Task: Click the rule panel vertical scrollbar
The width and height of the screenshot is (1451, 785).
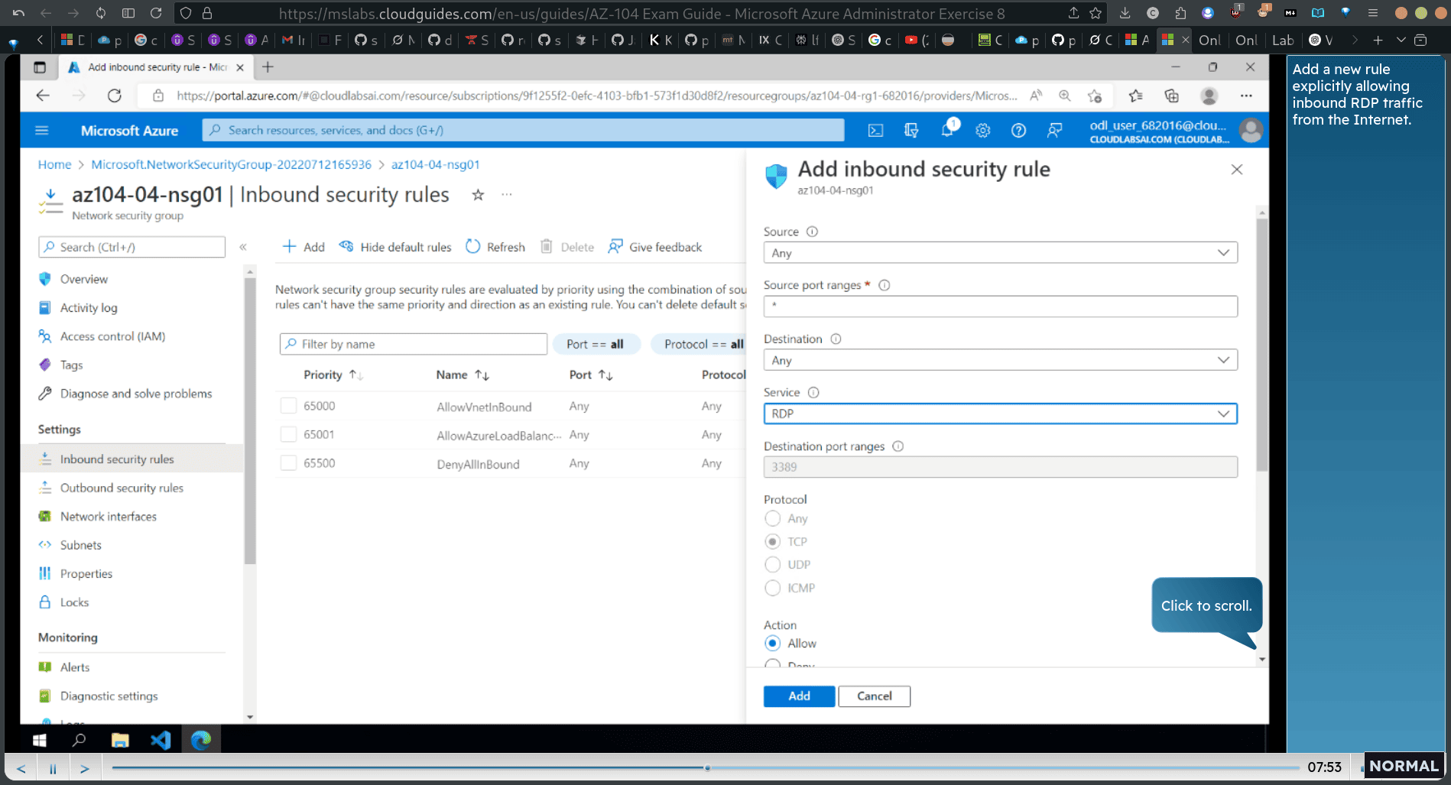Action: (1261, 344)
